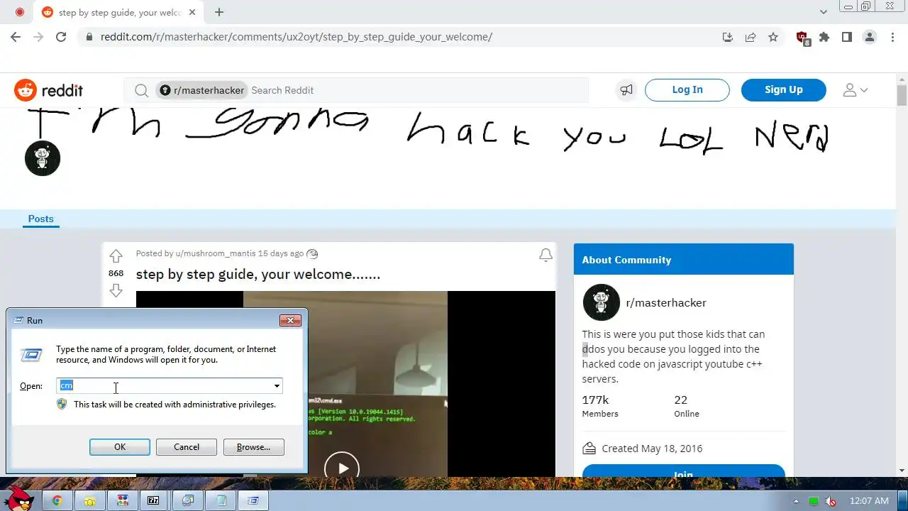Open the advertise megaphone icon

[x=626, y=90]
